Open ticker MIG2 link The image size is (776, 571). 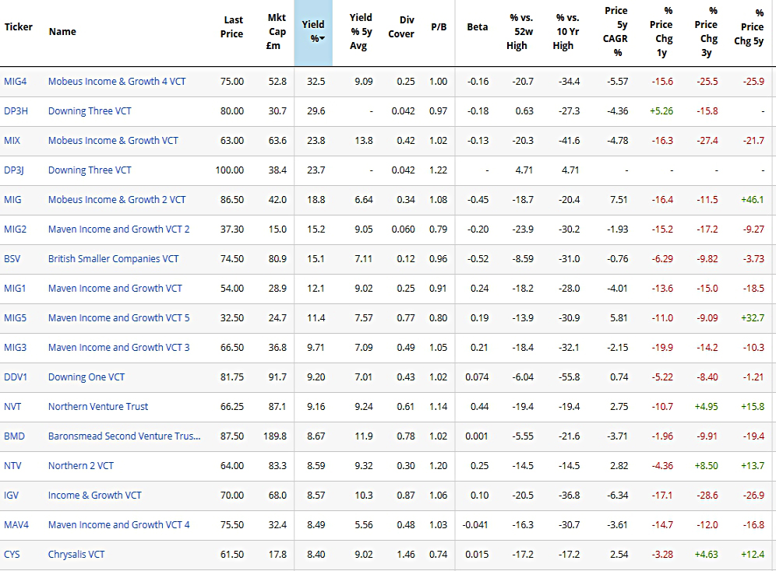pos(16,229)
